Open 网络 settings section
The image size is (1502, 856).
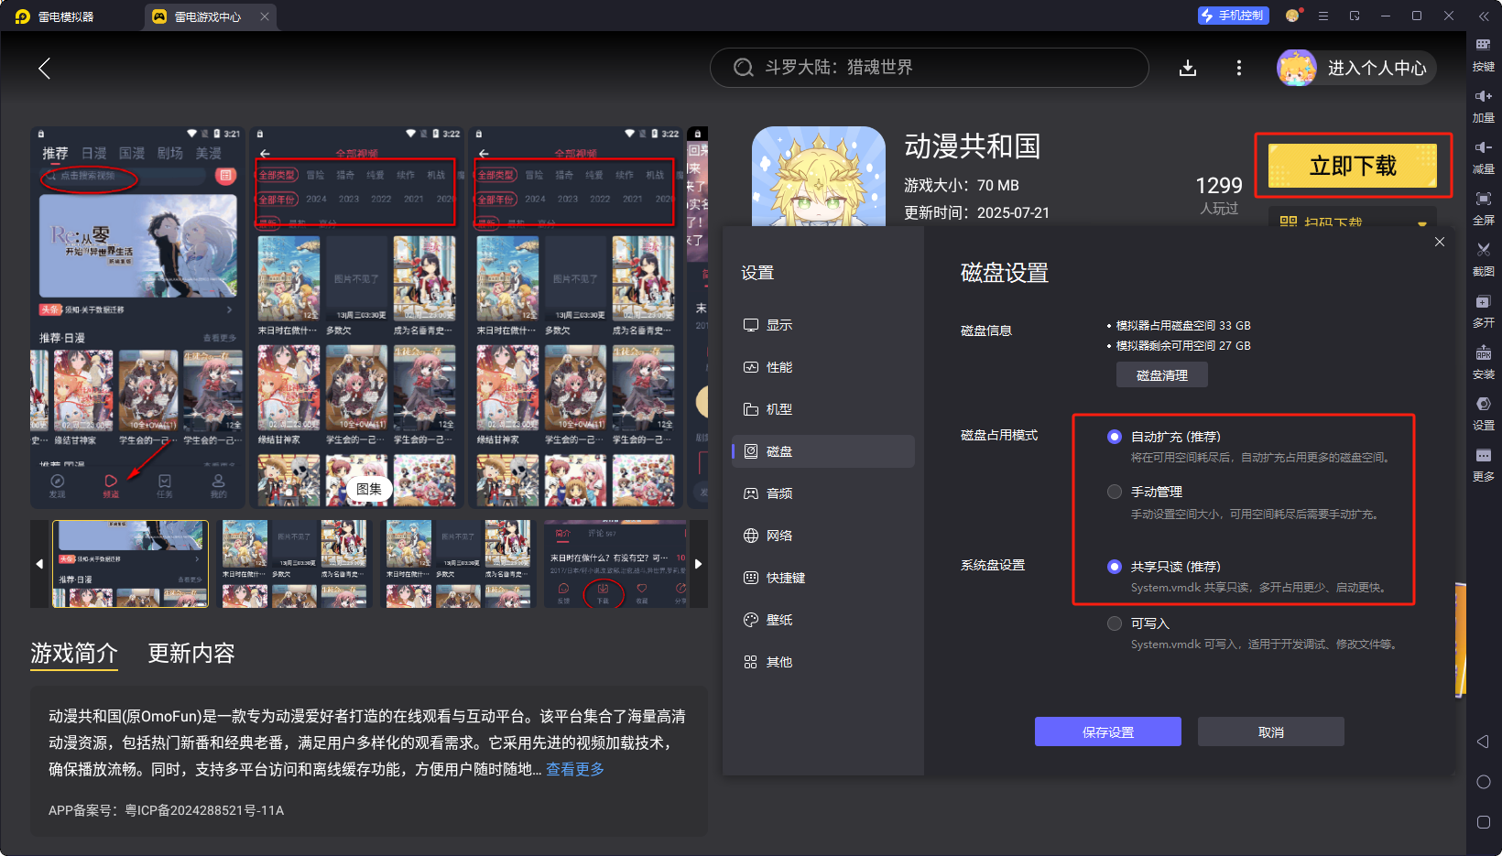point(822,536)
